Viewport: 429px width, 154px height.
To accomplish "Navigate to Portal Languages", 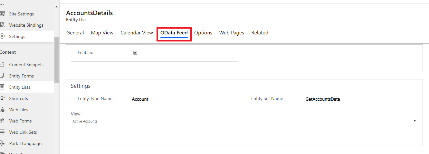I will point(26,143).
